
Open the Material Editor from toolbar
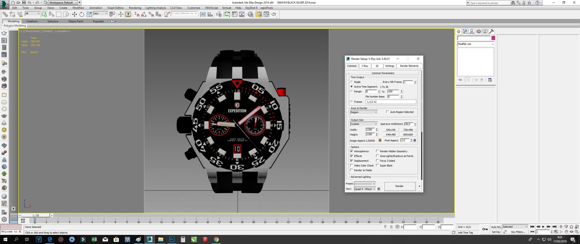tap(250, 14)
